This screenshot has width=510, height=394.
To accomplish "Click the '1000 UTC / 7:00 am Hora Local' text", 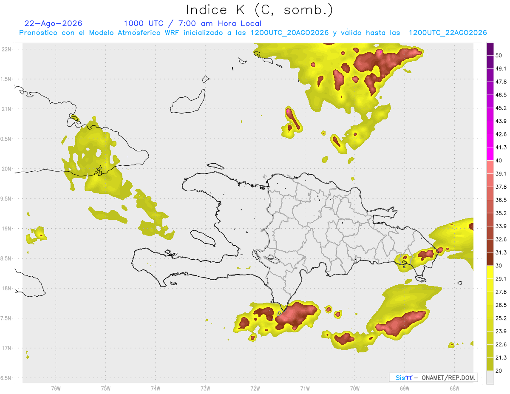I will (x=193, y=23).
